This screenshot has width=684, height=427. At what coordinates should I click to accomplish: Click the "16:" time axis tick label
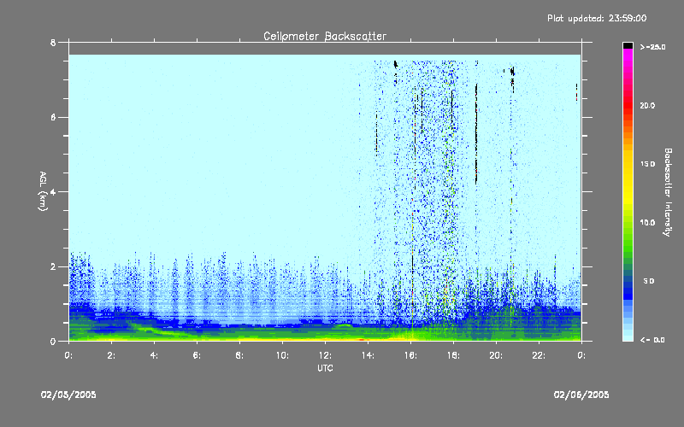[410, 355]
